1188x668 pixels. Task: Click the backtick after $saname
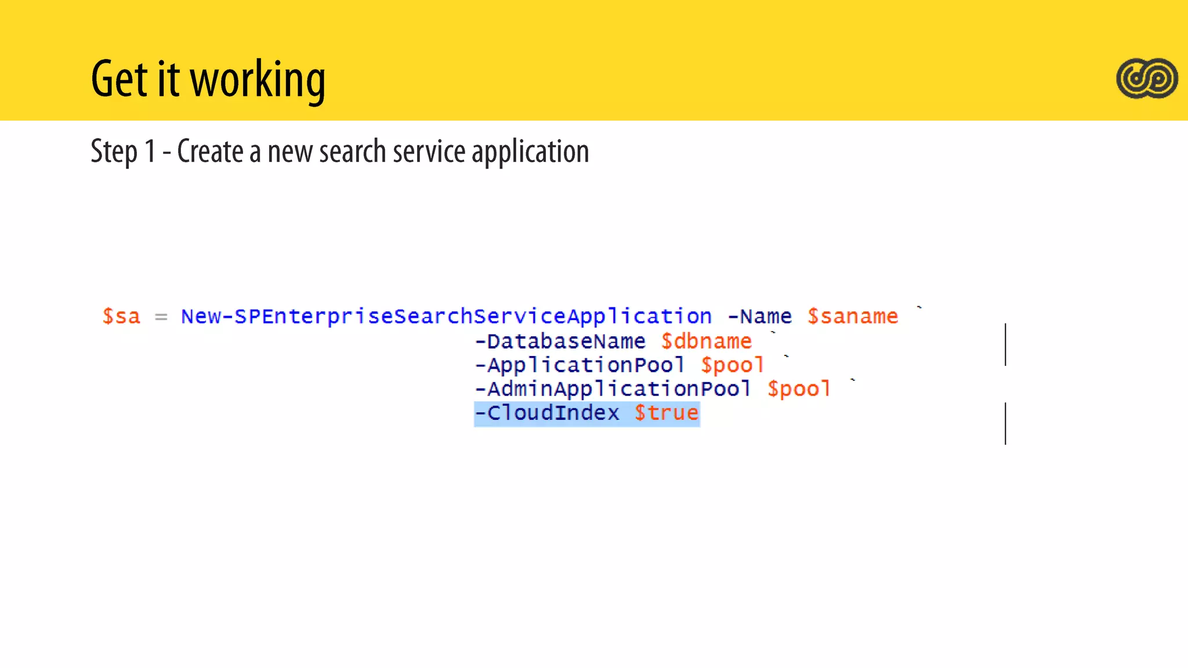pos(919,307)
